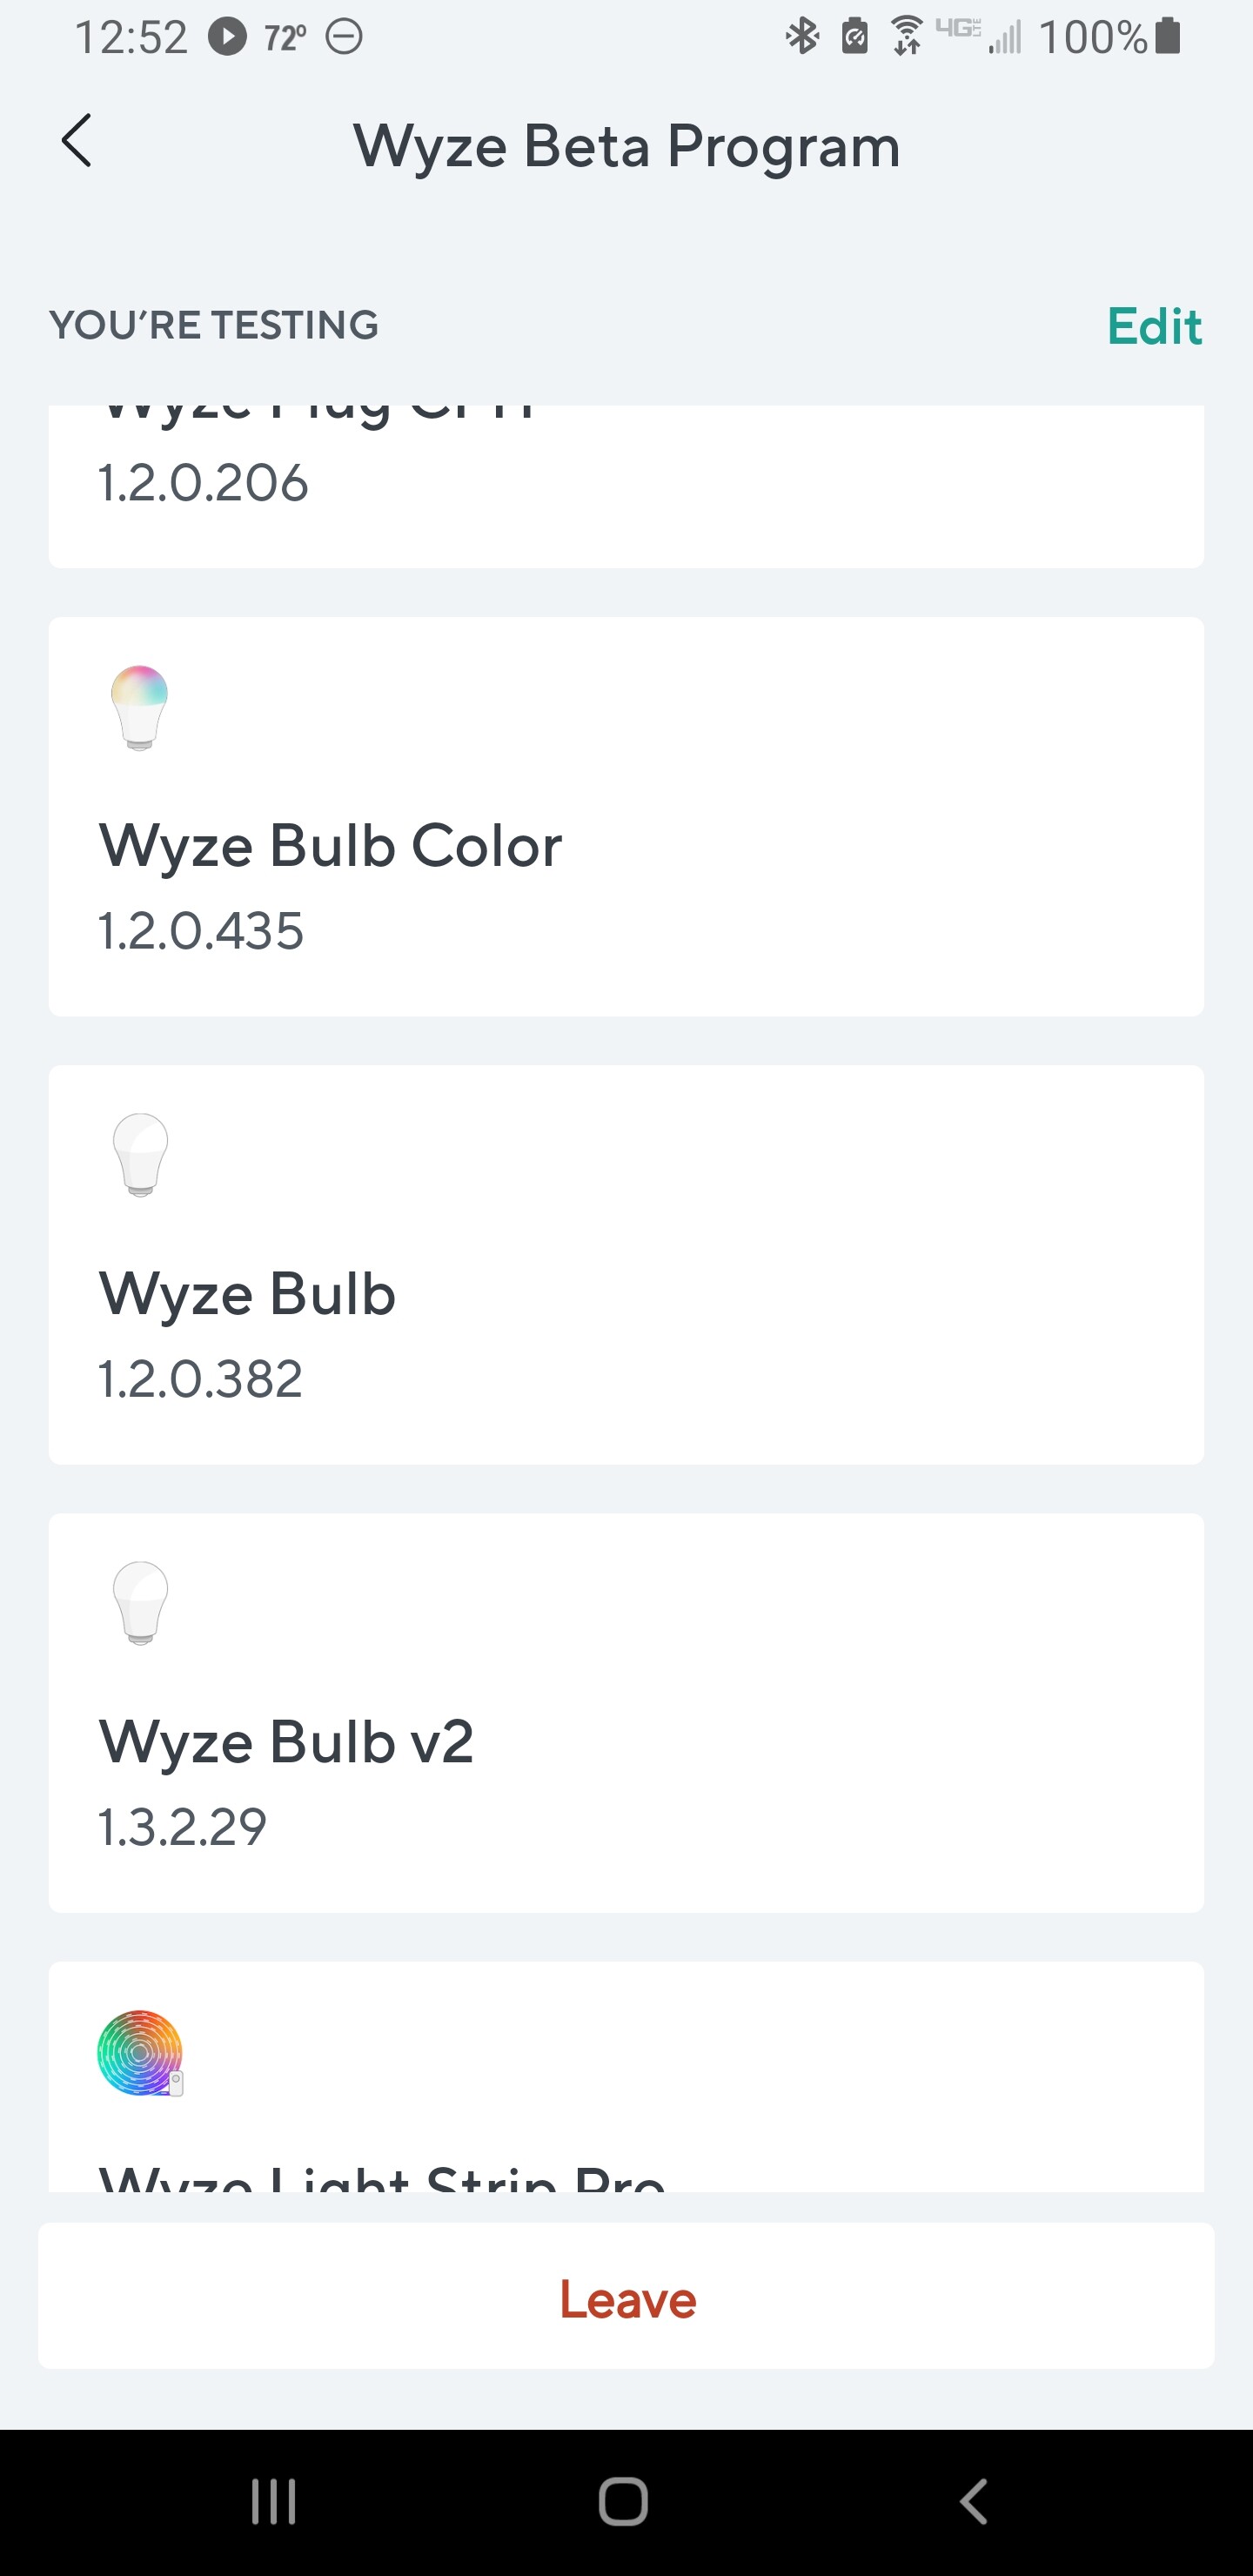Tap firmware version 1.3.2.29

182,1827
